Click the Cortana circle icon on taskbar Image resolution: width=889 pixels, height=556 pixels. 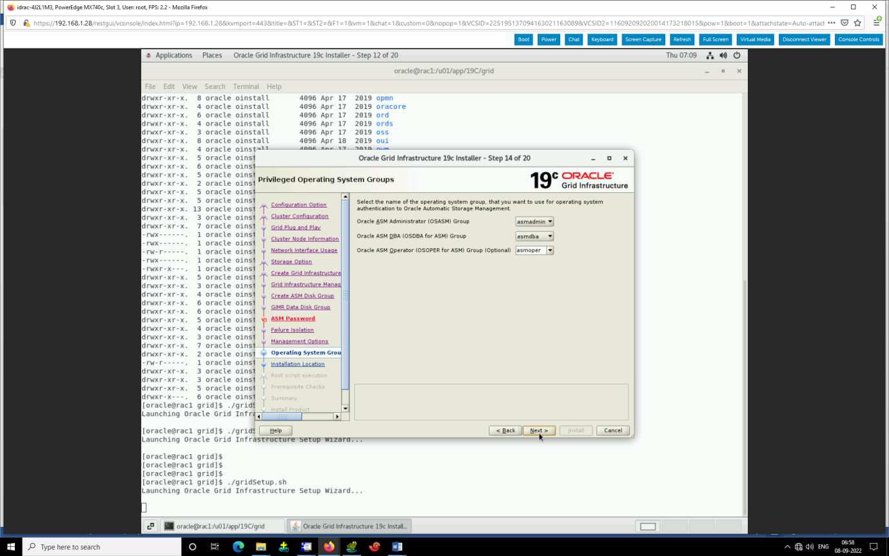(x=192, y=547)
